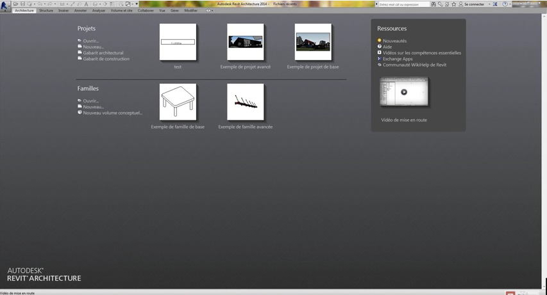The image size is (547, 295).
Task: Click Ouvrir under Projets
Action: click(90, 41)
